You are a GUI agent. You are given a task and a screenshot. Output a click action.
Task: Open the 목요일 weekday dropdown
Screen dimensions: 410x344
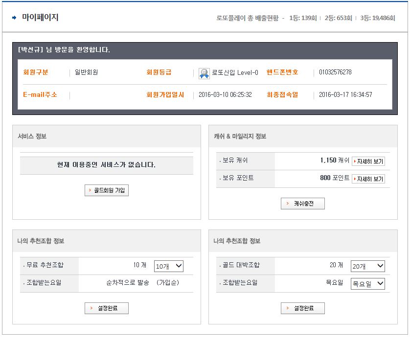point(367,284)
